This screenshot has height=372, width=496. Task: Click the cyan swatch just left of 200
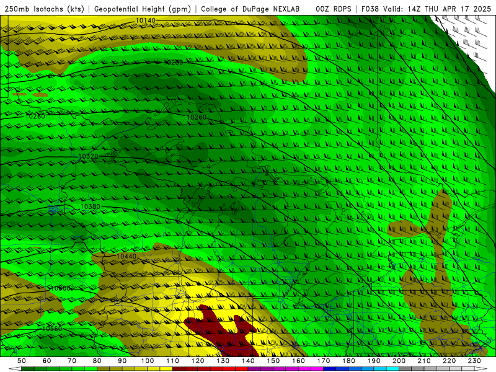coord(393,369)
